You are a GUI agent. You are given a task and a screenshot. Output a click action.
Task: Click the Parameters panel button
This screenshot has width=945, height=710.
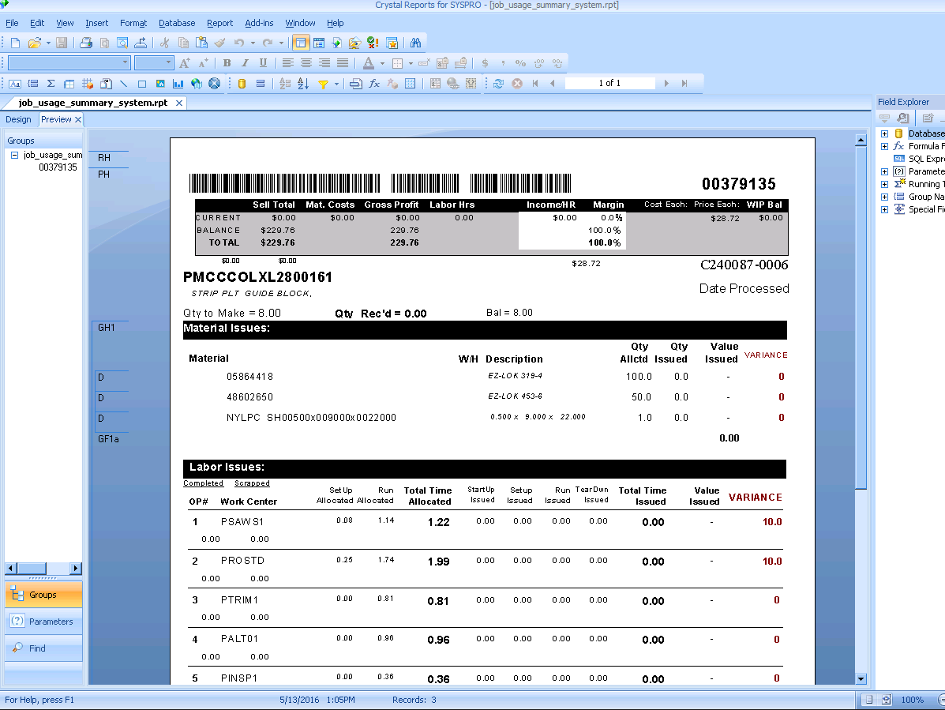pos(43,622)
